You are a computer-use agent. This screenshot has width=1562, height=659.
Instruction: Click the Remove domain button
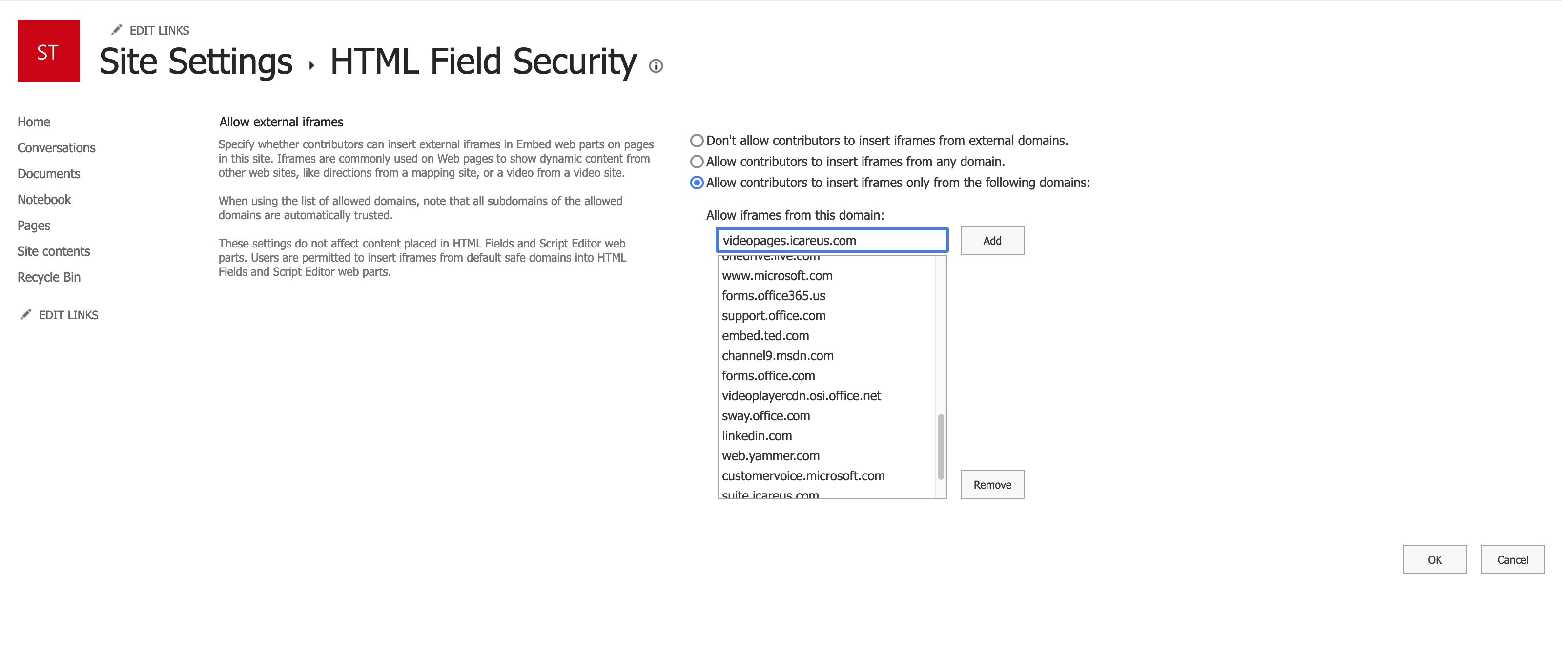[x=992, y=484]
